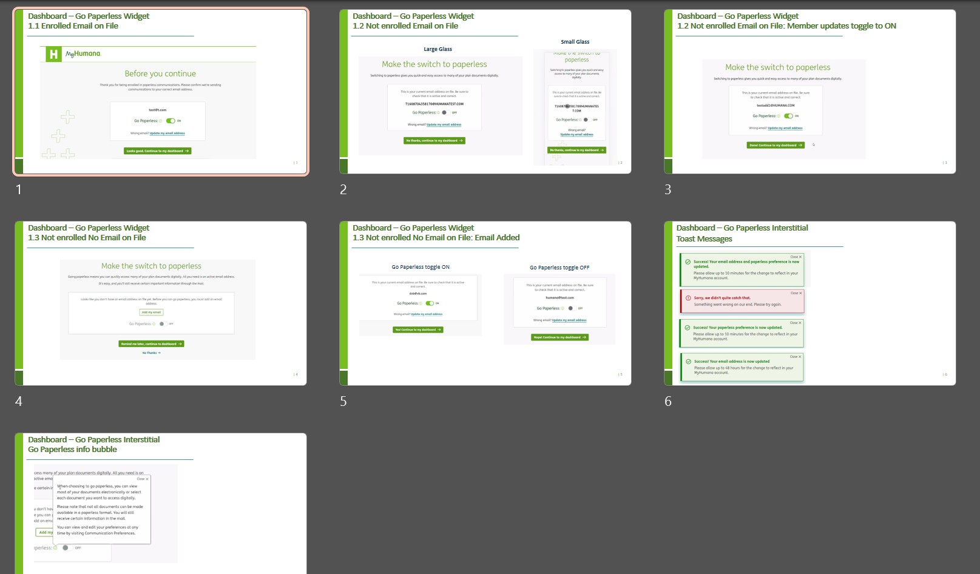Click slide number label '1' below first thumbnail
The height and width of the screenshot is (574, 980).
point(19,190)
